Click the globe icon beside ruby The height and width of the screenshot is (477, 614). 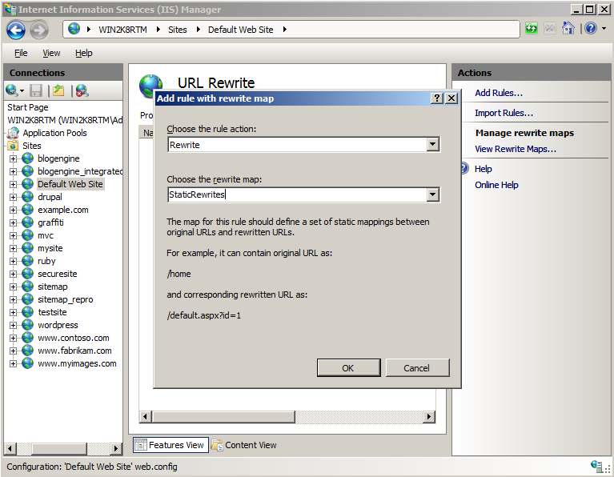[27, 261]
